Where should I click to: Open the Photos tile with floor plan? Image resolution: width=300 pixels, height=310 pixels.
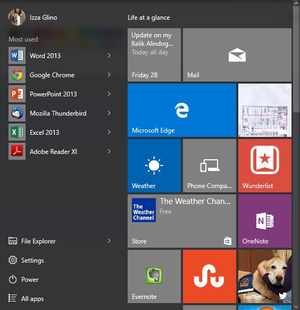click(x=265, y=110)
